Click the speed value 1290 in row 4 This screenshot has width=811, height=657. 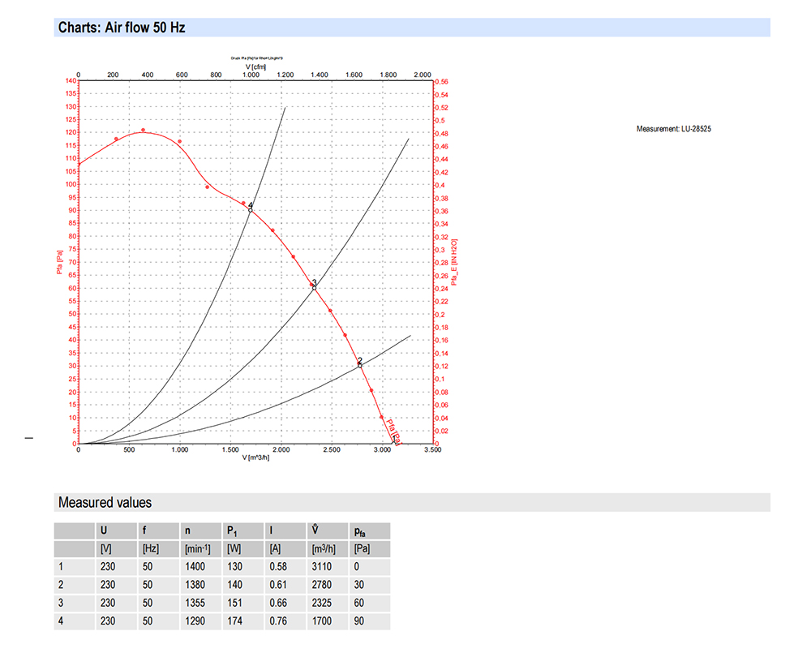[x=195, y=620]
